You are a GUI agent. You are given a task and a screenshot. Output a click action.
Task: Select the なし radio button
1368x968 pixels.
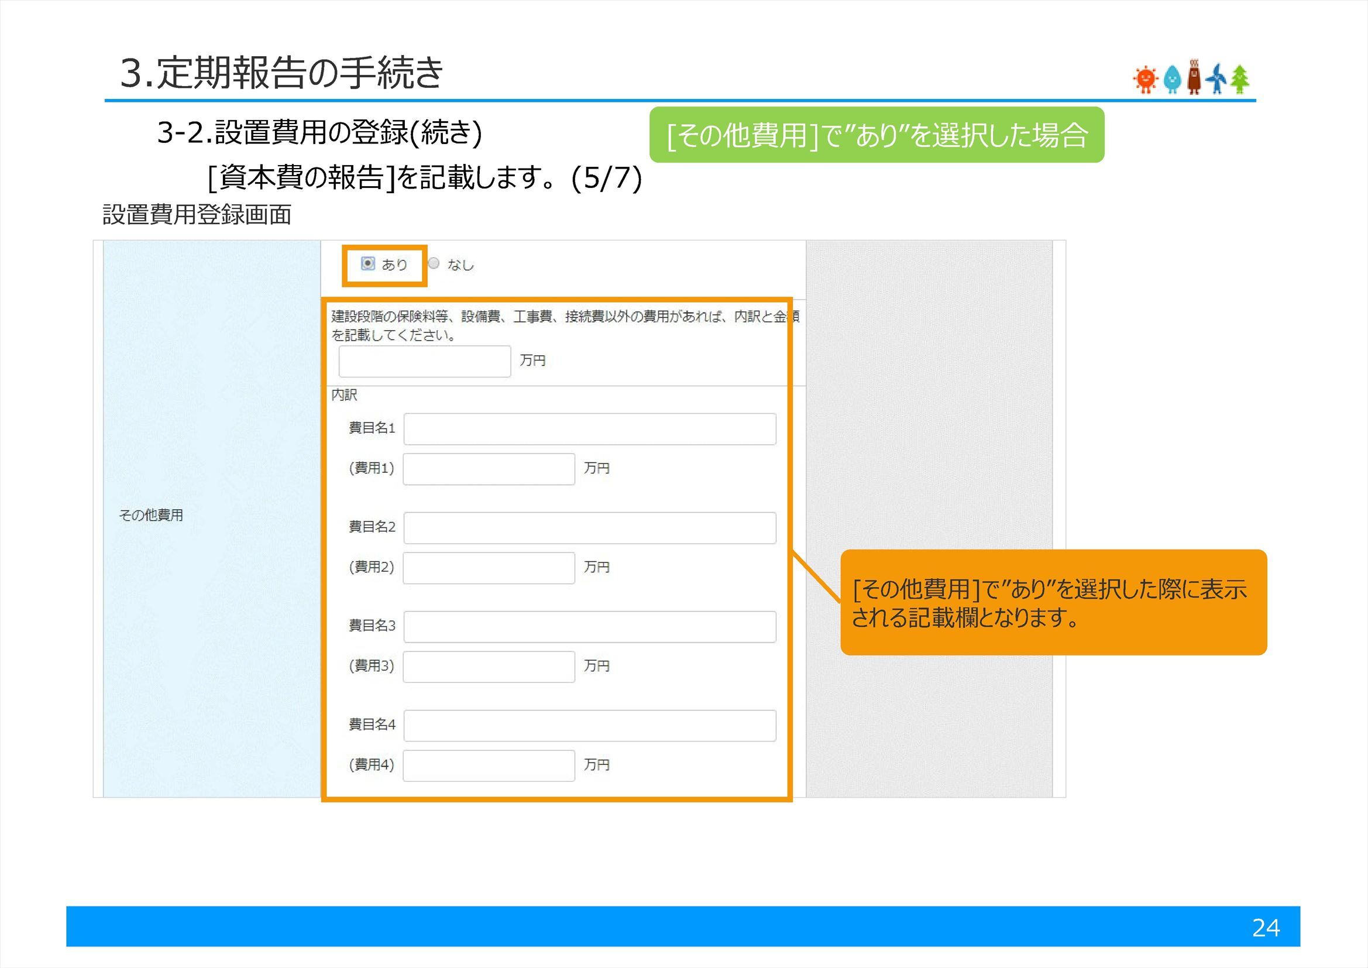[434, 264]
